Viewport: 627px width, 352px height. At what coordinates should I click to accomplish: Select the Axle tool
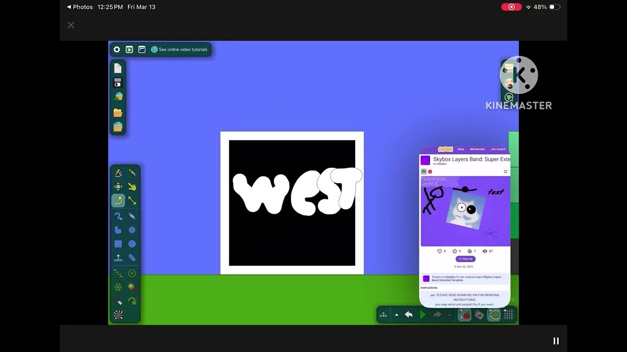(118, 287)
